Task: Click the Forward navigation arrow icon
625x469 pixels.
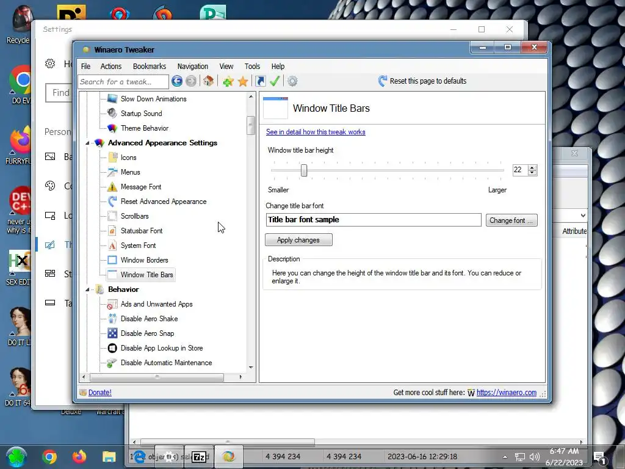Action: point(191,81)
